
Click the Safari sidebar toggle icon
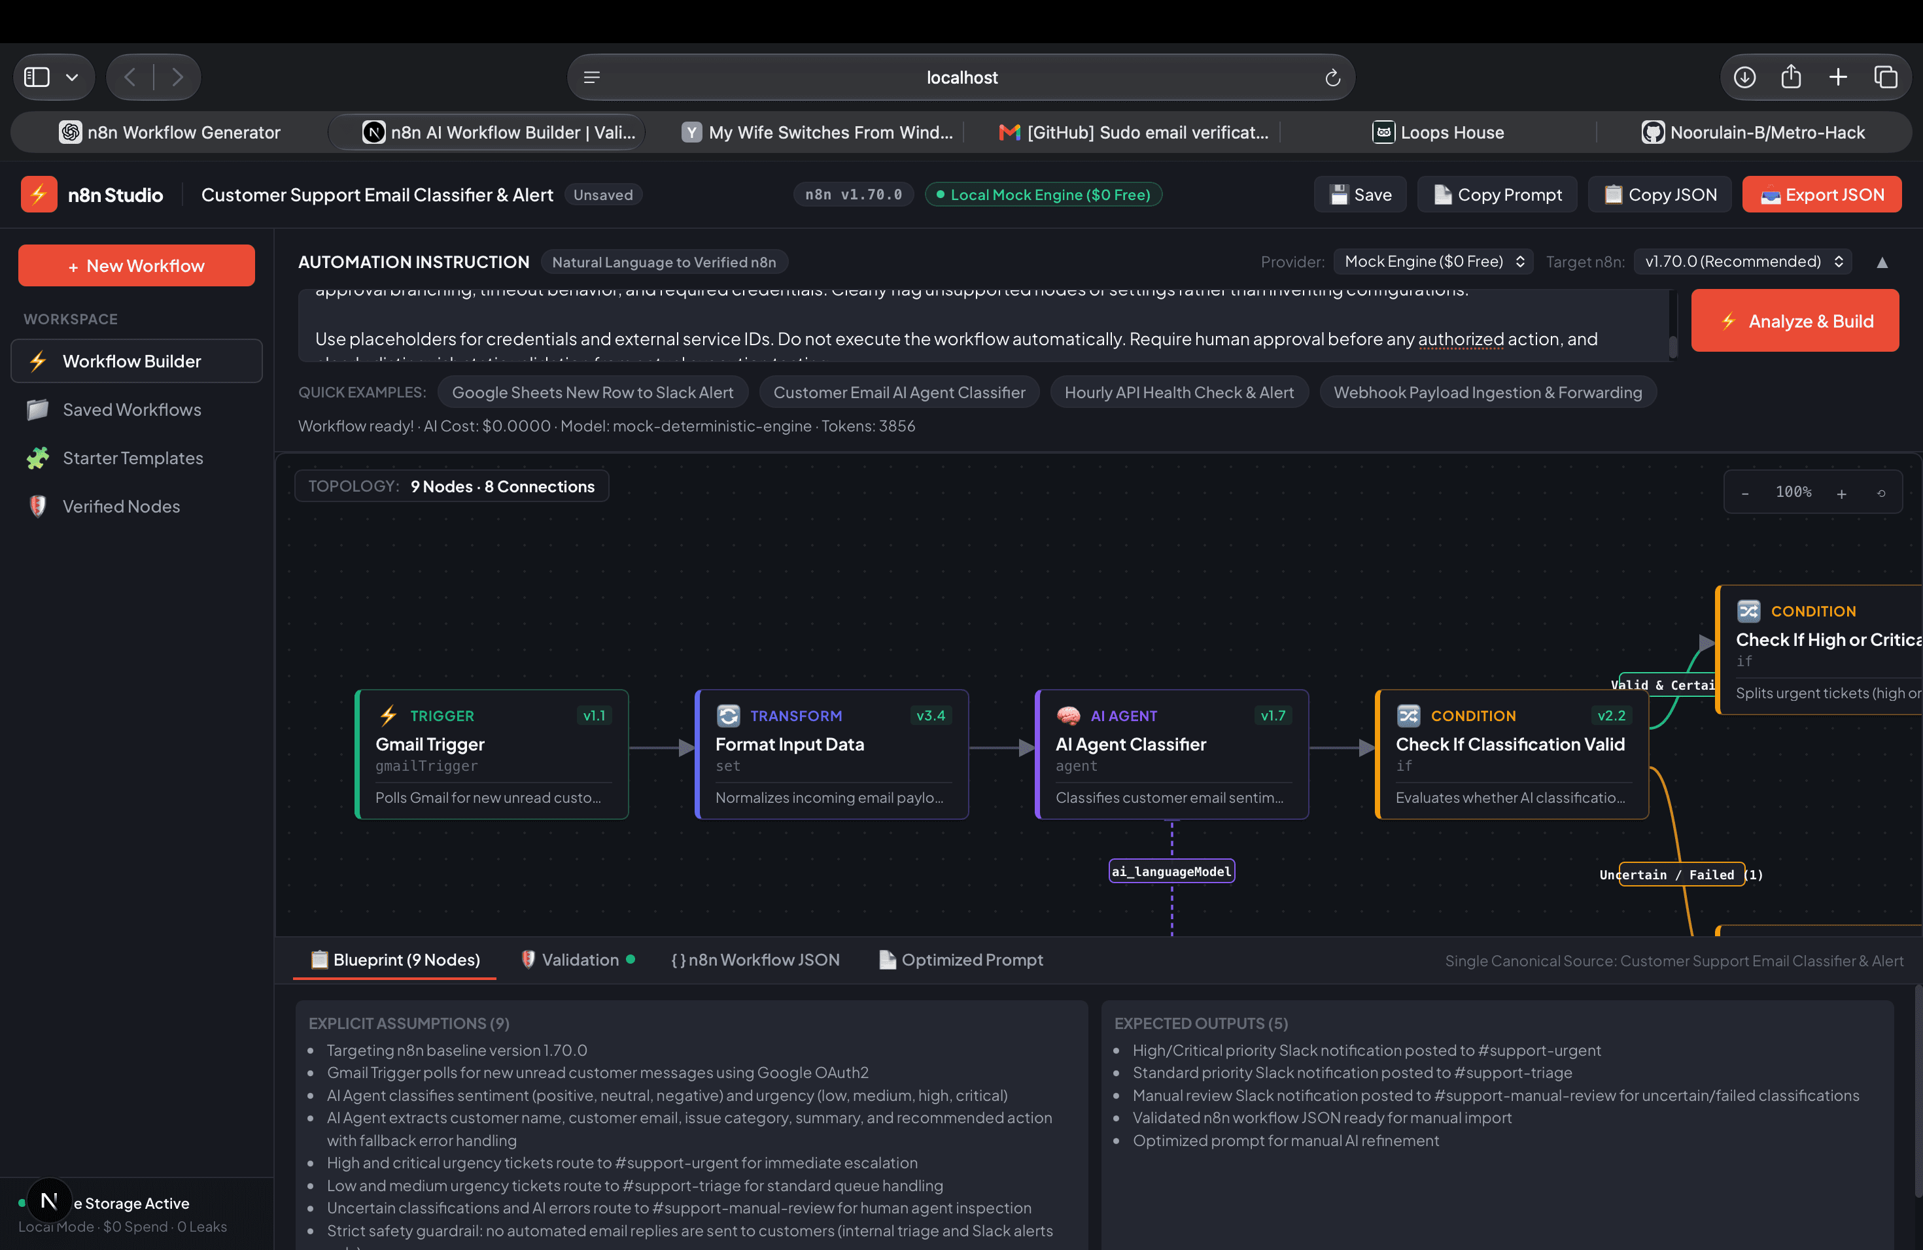37,78
